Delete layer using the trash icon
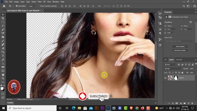 coord(192,103)
